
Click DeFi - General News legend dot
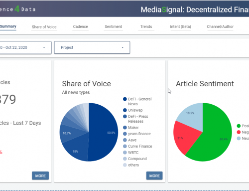(x=125, y=99)
